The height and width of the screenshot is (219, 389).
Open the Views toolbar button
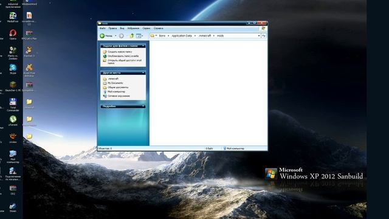click(x=139, y=36)
